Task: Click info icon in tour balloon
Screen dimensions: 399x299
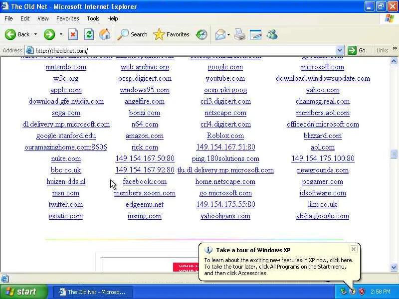Action: point(208,250)
